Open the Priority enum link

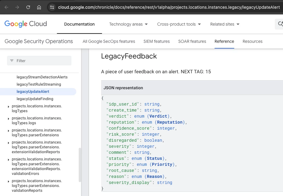click(162, 165)
